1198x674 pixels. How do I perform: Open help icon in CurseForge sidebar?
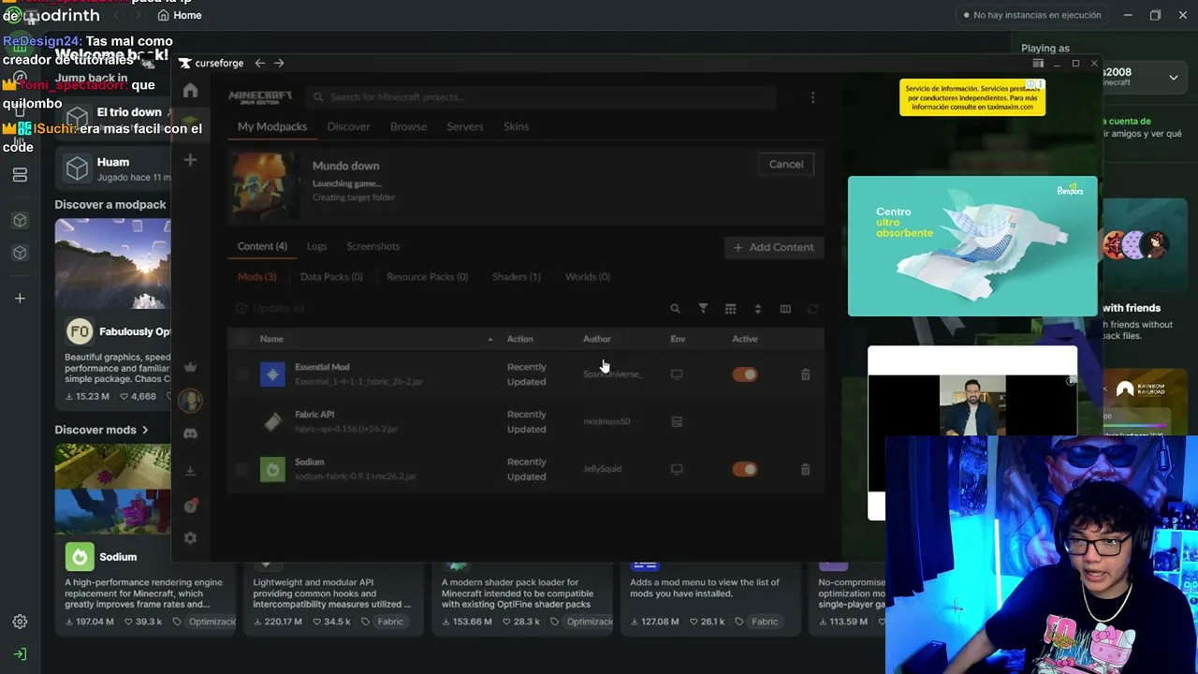pyautogui.click(x=190, y=505)
